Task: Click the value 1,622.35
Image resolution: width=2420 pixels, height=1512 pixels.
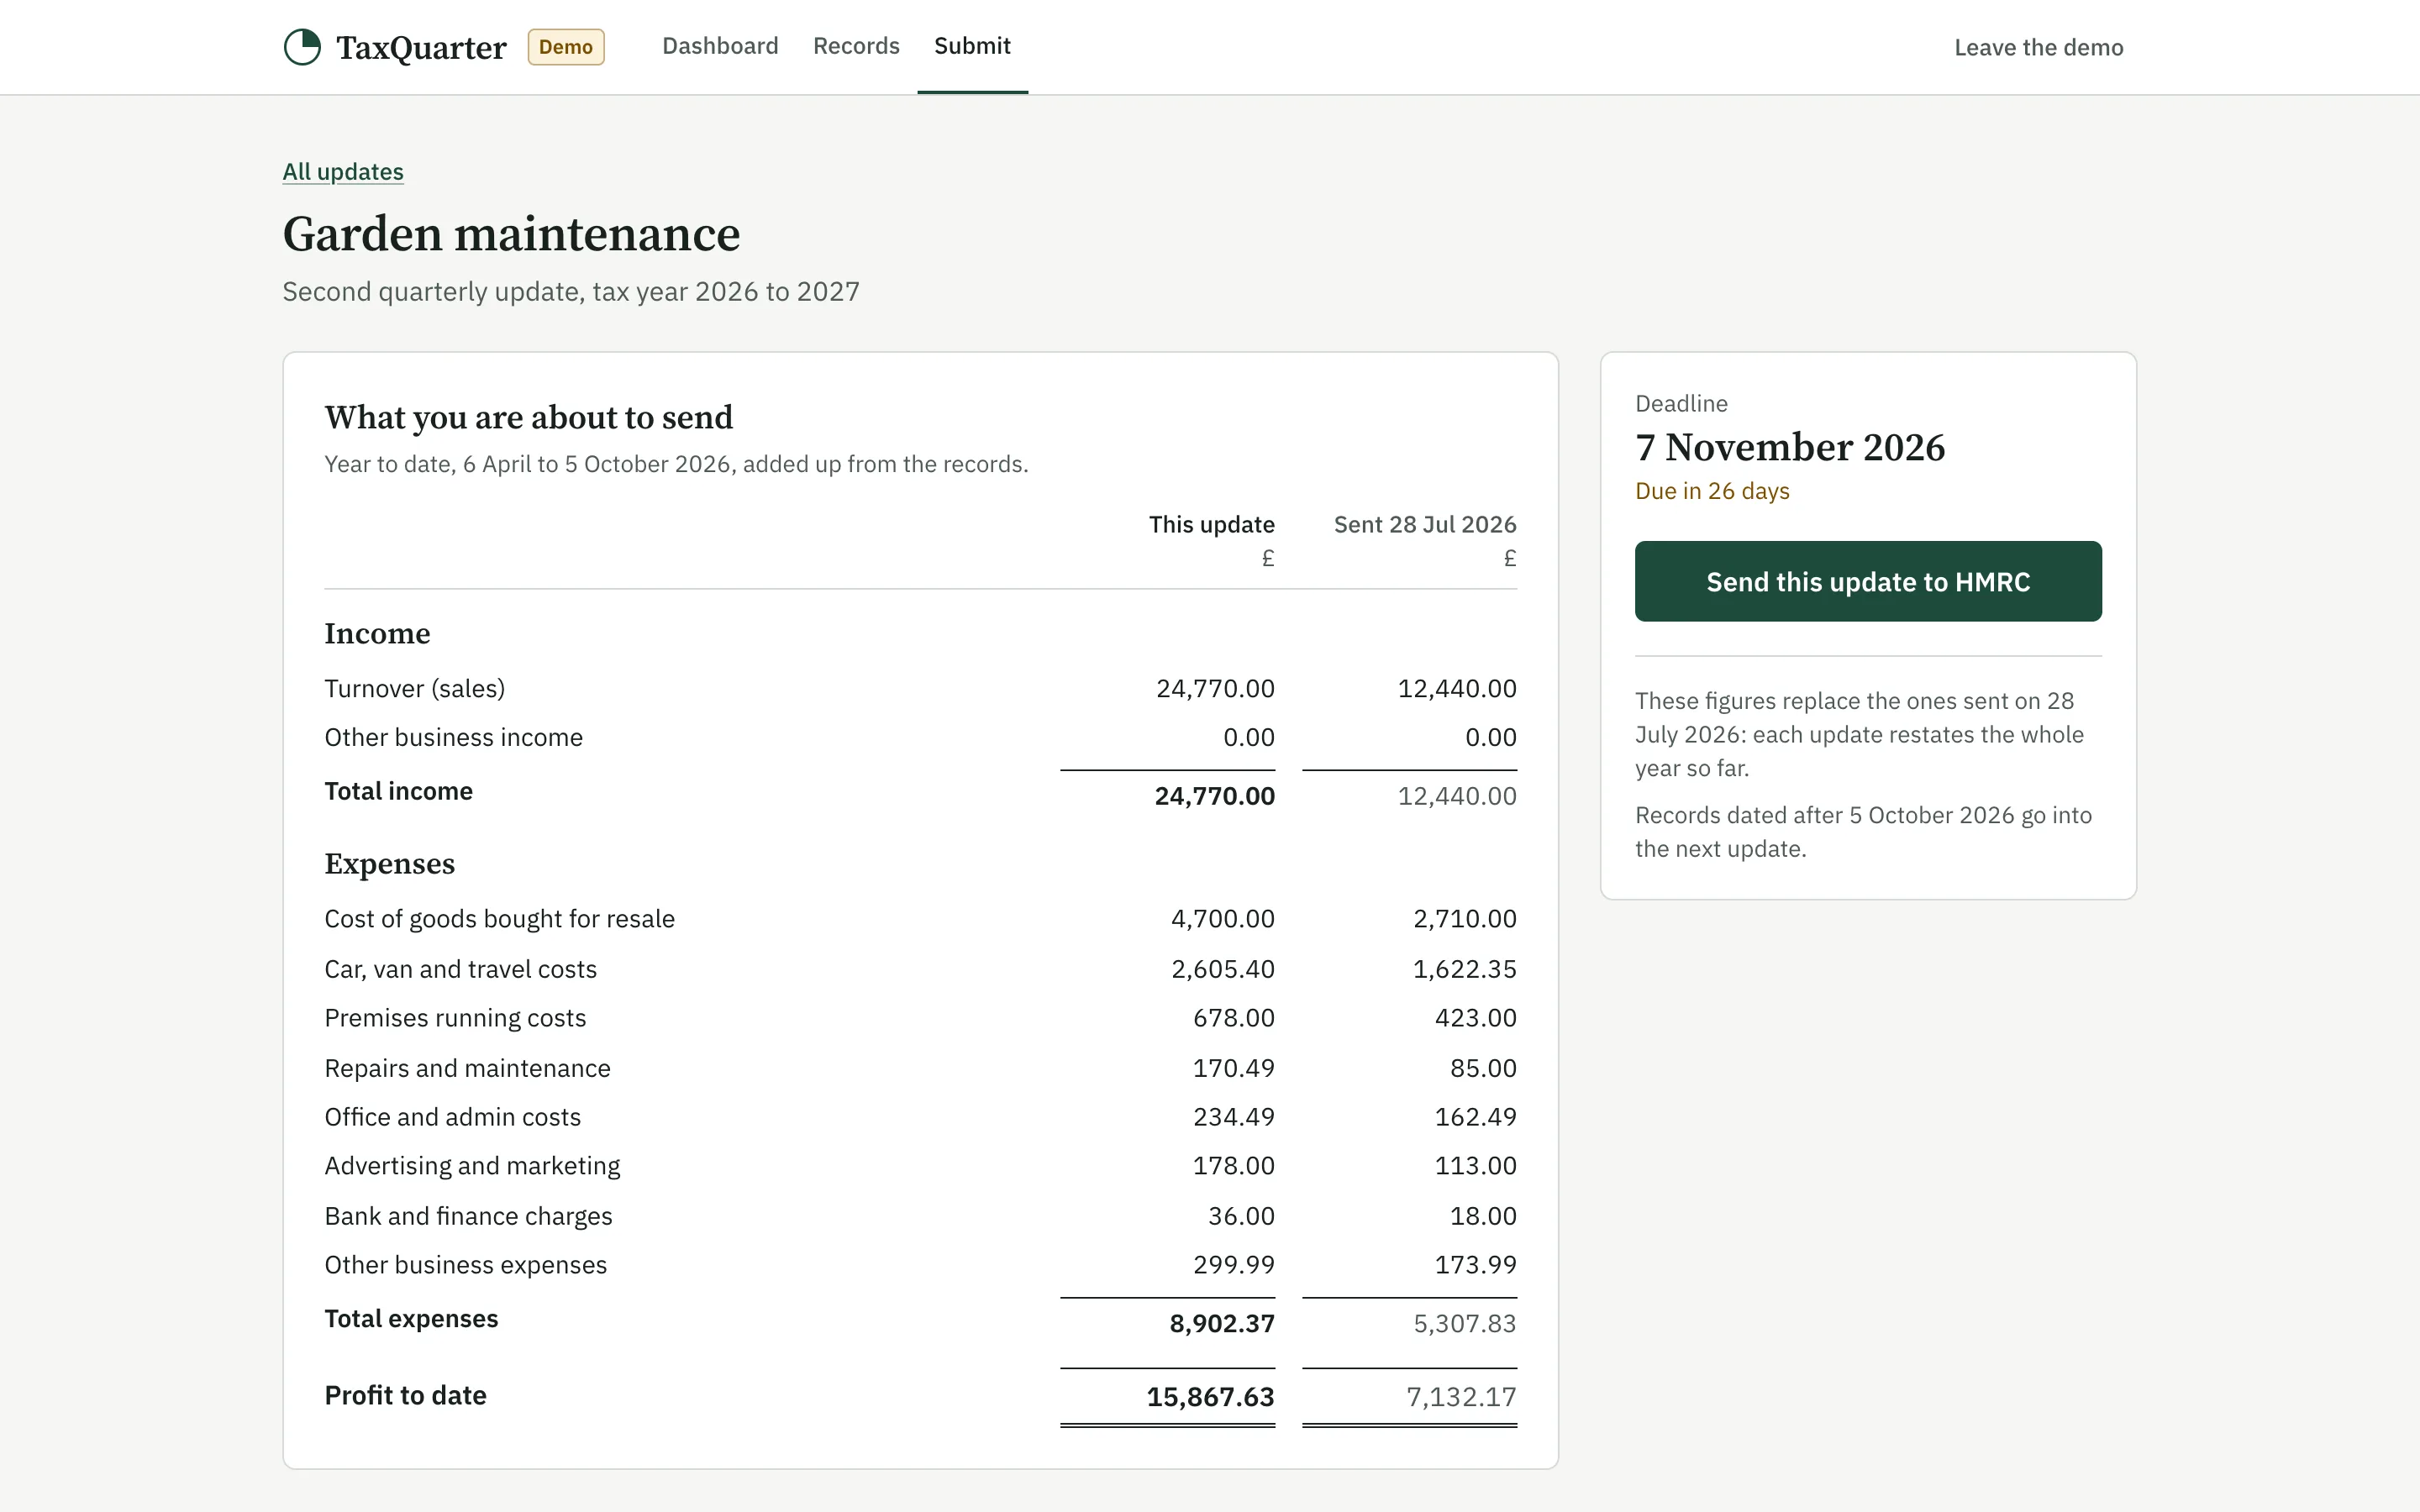Action: [1465, 969]
